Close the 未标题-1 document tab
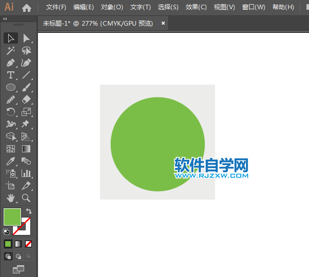Screen dimensions: 309x277 163,23
